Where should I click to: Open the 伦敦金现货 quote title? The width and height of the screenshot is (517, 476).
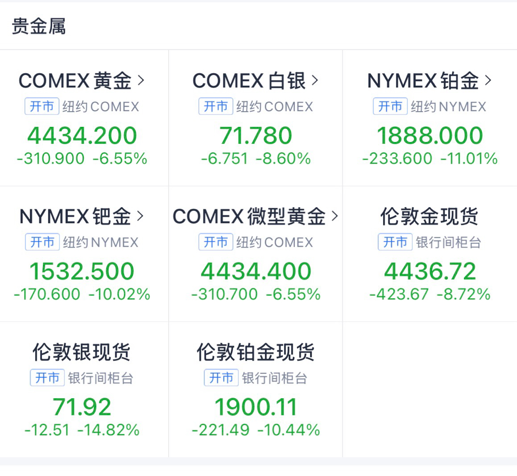click(429, 217)
